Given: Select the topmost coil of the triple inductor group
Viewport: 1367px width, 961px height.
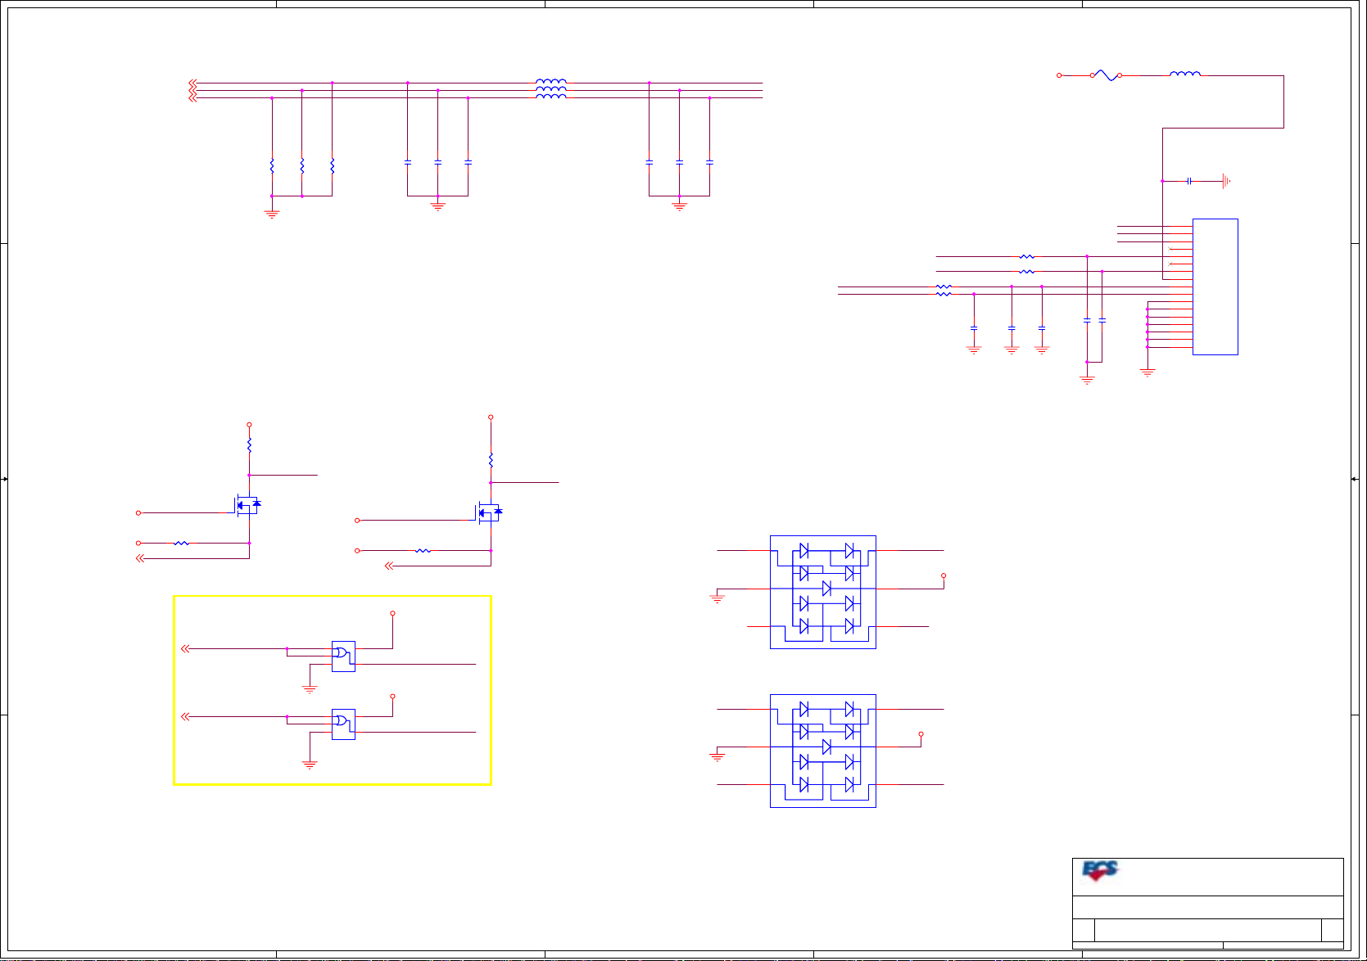Looking at the screenshot, I should (x=551, y=81).
